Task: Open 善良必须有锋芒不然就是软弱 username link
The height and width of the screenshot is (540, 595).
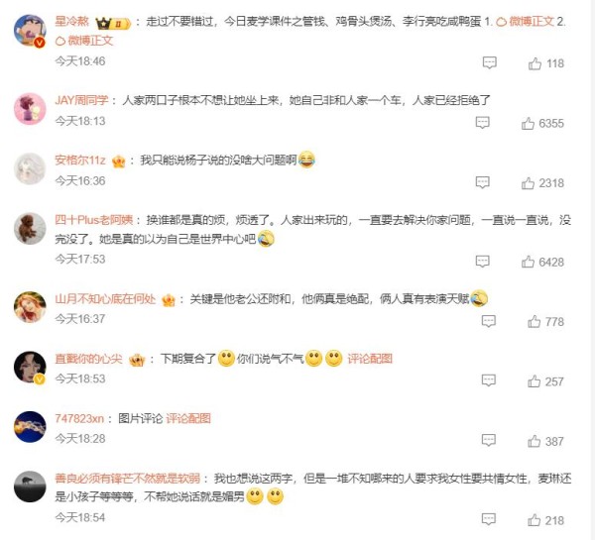Action: pyautogui.click(x=128, y=479)
